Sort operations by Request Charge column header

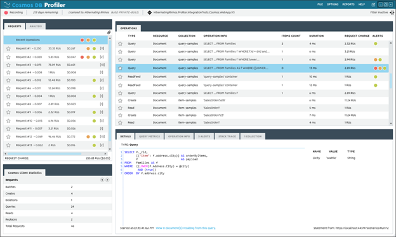click(x=357, y=36)
